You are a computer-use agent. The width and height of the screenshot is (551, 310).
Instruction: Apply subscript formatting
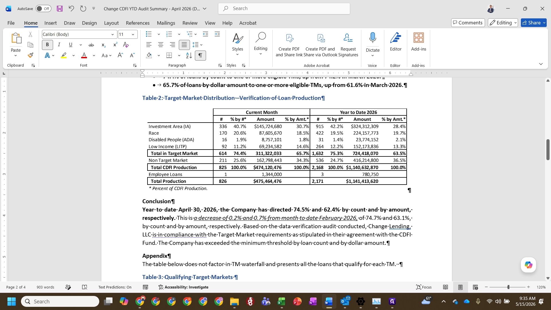(104, 45)
